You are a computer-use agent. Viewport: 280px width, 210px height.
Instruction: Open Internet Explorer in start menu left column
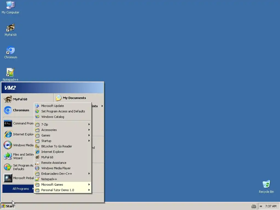19,134
